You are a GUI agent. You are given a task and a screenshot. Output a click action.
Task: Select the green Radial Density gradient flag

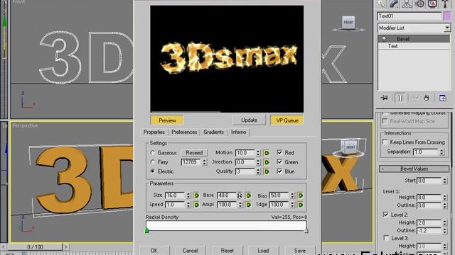point(147,231)
